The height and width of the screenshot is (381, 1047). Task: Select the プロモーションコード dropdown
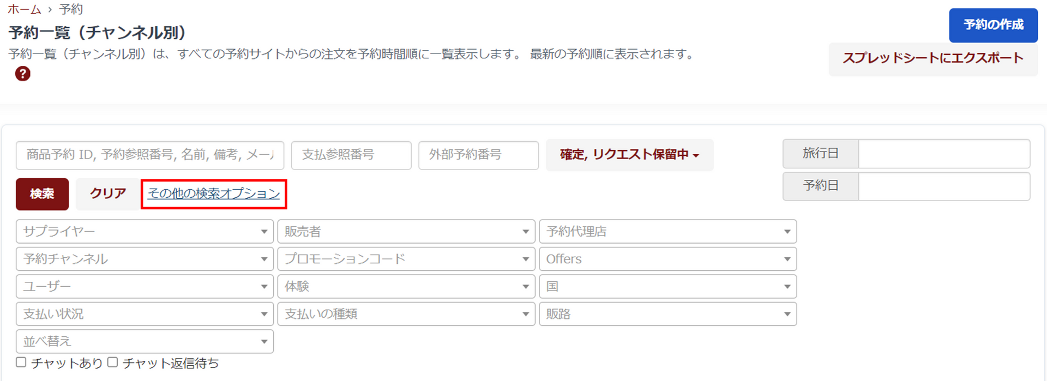406,259
